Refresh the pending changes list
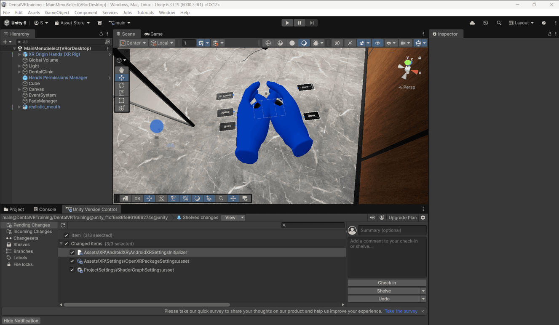The image size is (559, 325). (x=63, y=225)
